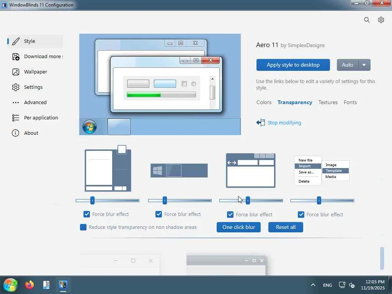Click the Stop modifying link
Image resolution: width=392 pixels, height=294 pixels.
click(284, 123)
